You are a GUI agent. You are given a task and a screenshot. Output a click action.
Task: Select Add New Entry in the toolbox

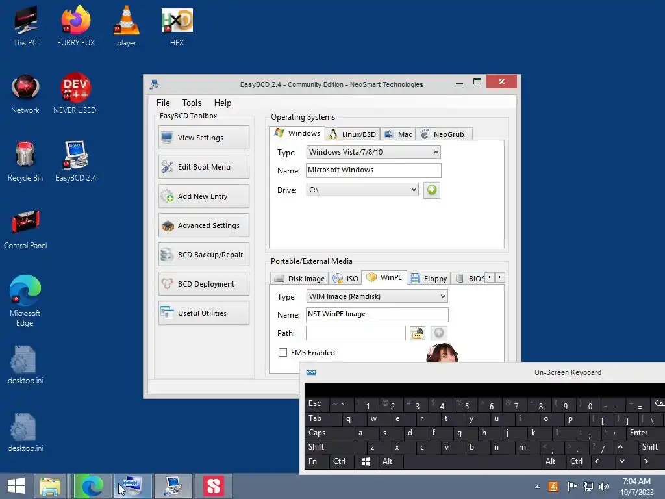tap(203, 196)
